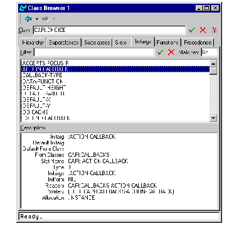Select the Initargs tab

point(143,41)
